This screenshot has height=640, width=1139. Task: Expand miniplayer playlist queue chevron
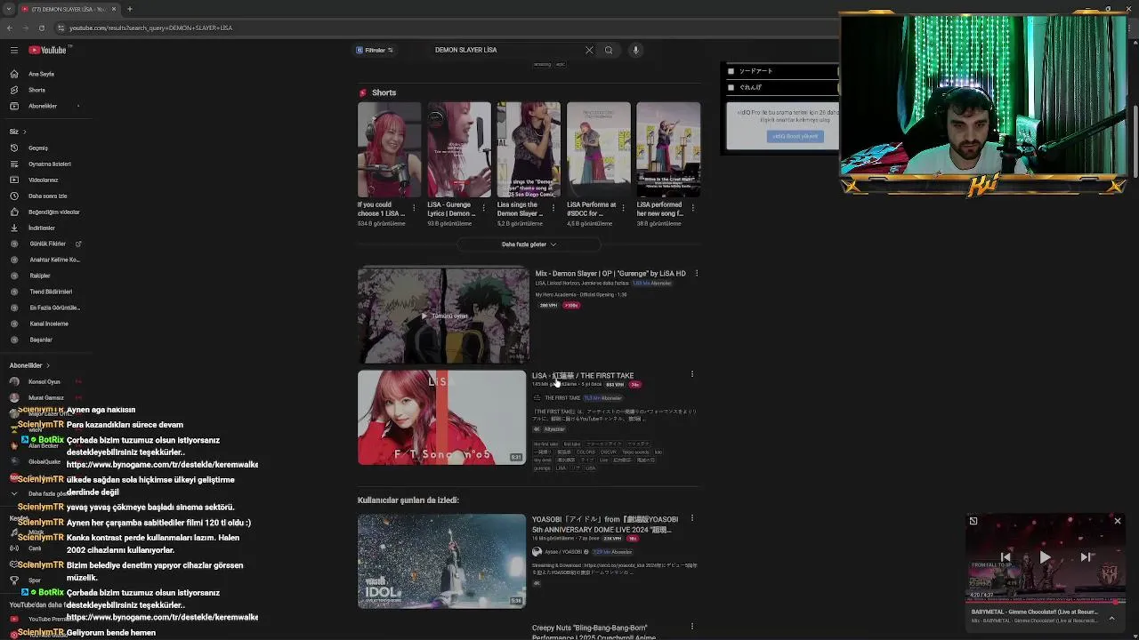(1111, 618)
